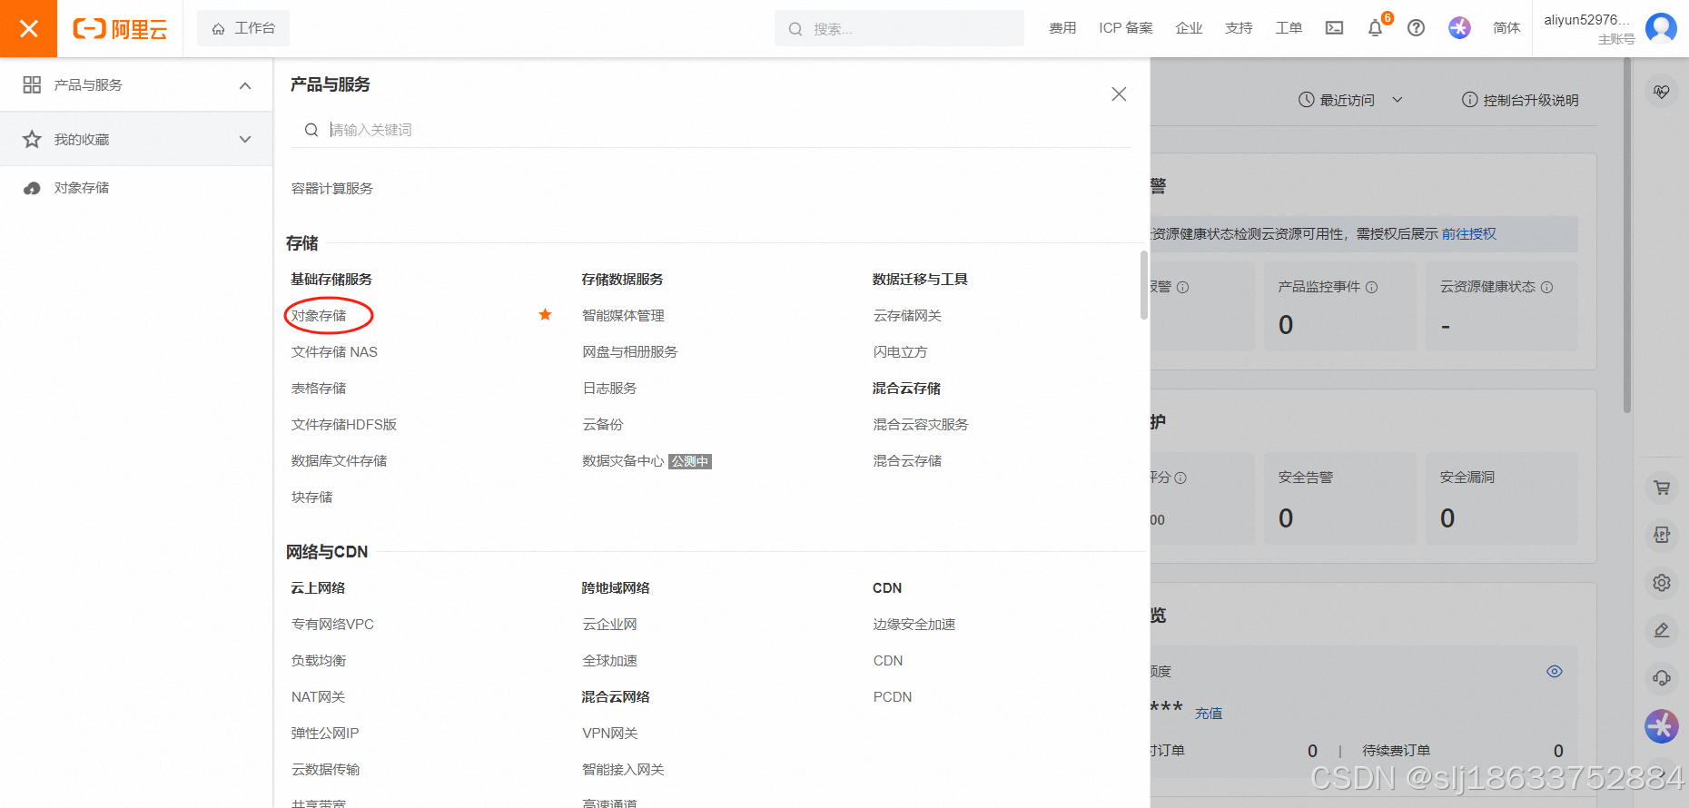Expand the 我的收藏 sidebar section
The height and width of the screenshot is (808, 1689).
[x=245, y=139]
